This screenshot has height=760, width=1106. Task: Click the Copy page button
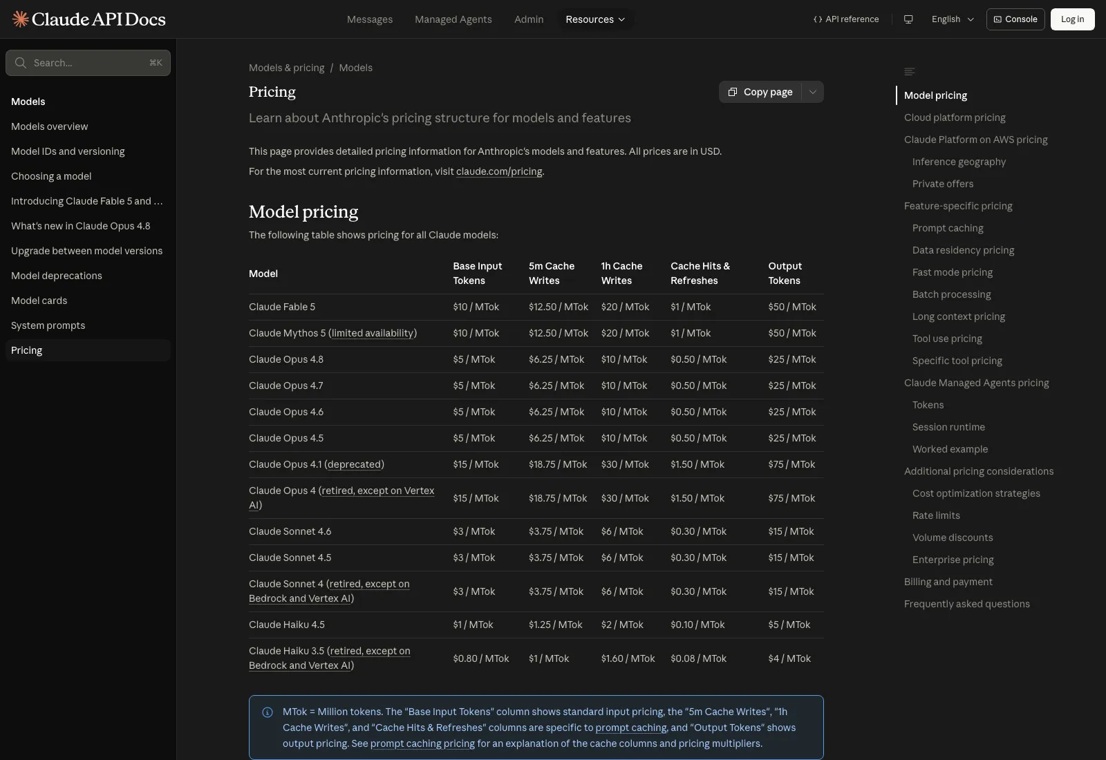click(x=760, y=92)
